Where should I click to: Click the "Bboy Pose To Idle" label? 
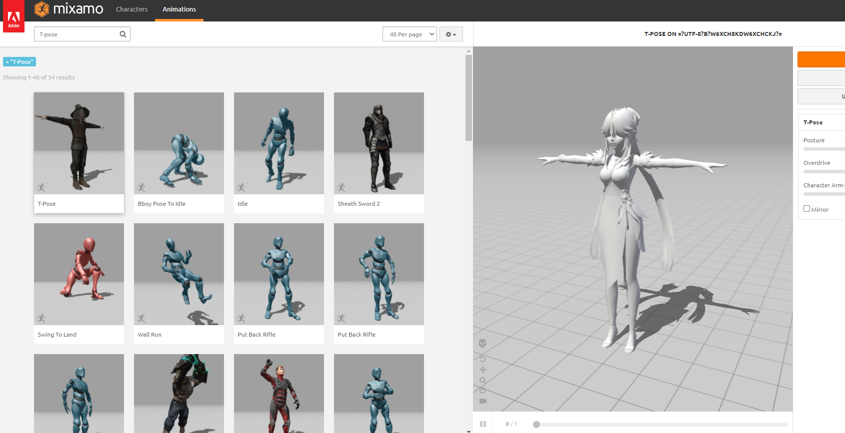click(x=161, y=204)
